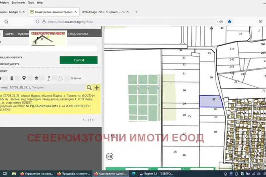Filter results by geodetic point icon

pyautogui.click(x=49, y=78)
